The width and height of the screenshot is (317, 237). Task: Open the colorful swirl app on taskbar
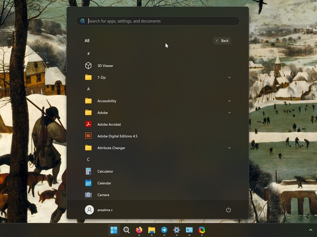point(202,230)
